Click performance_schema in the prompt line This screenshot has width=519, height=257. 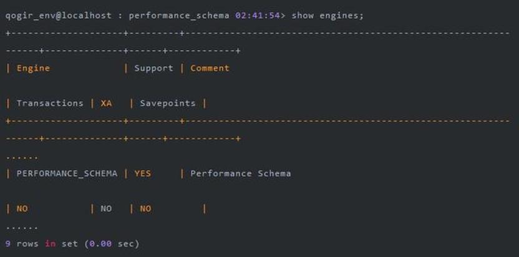coord(179,15)
